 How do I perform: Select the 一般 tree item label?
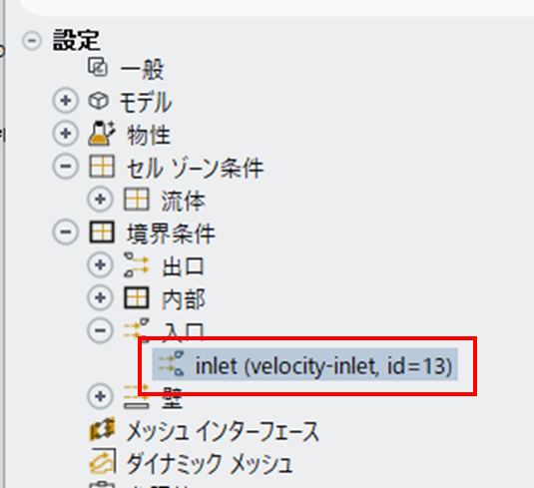142,69
